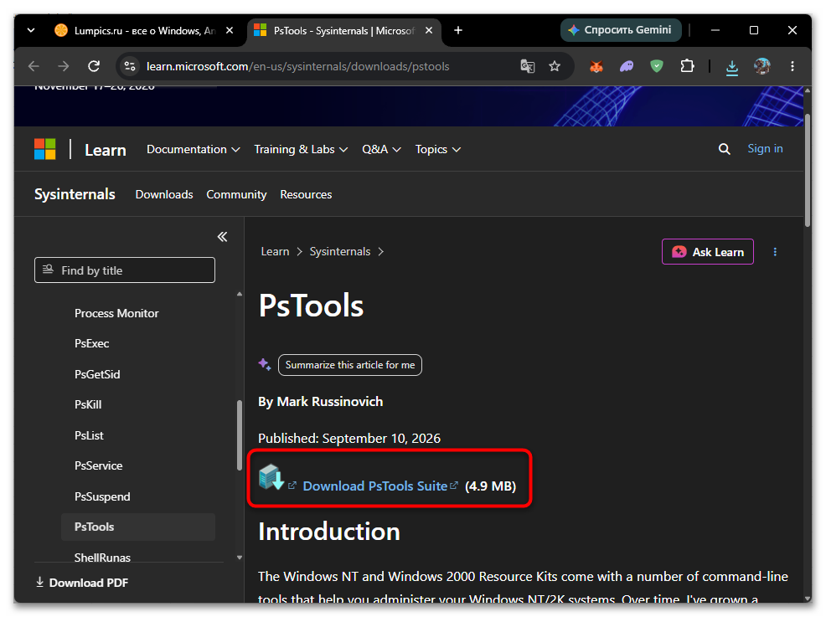Click the Ask Learn button
The image size is (826, 617).
[x=708, y=252]
